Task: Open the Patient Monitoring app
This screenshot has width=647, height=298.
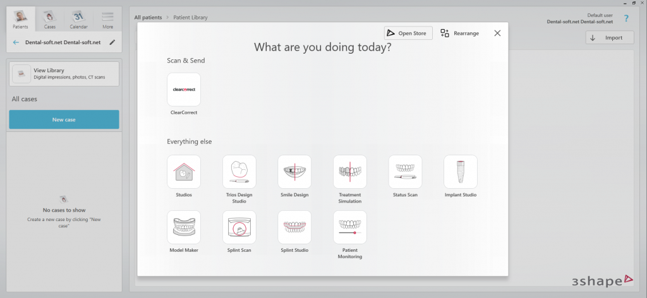Action: click(350, 227)
